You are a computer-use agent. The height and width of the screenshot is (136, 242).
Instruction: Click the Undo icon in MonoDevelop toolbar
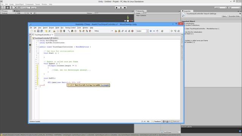(x=46, y=31)
